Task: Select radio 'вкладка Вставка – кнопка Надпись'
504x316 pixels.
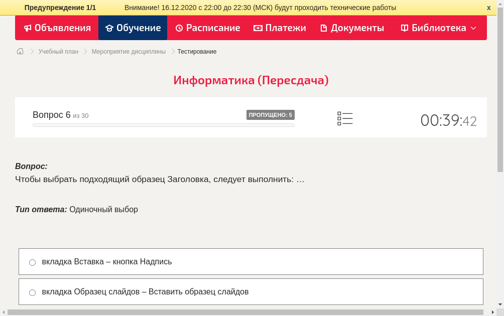Action: click(33, 263)
